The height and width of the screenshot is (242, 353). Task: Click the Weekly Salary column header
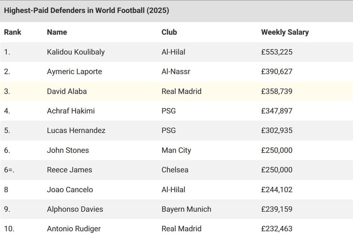[285, 32]
